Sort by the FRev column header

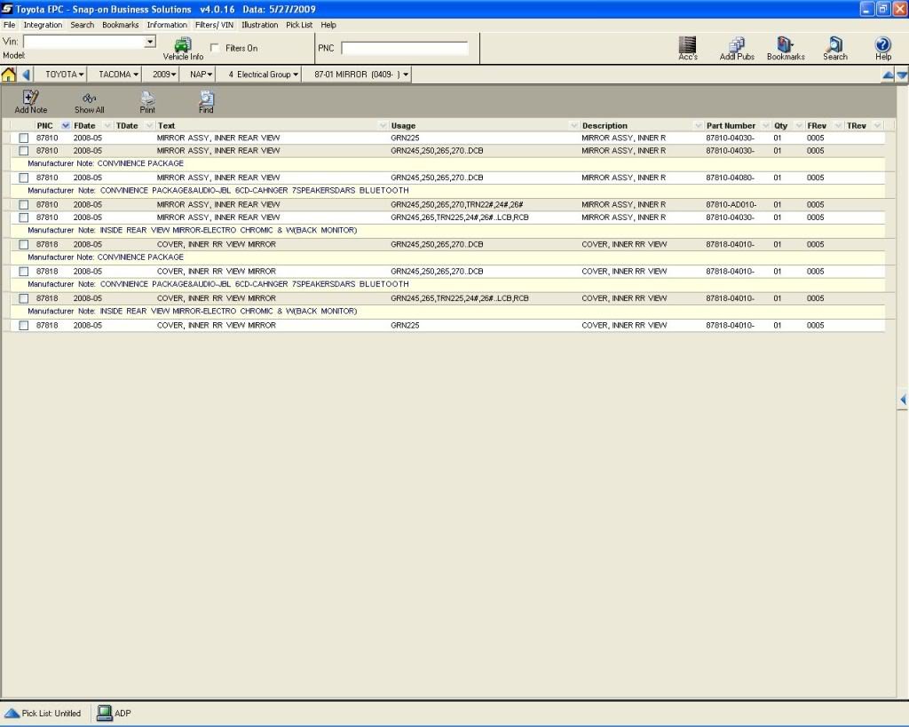click(817, 126)
